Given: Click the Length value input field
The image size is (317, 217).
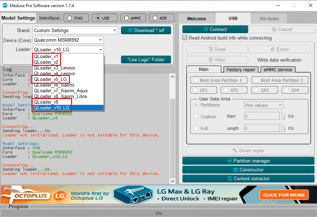Looking at the screenshot, I should [262, 128].
